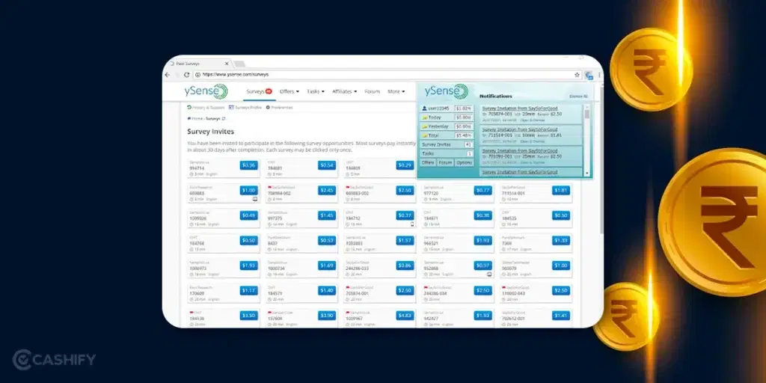Start the $2.45 survey
Viewport: 766px width, 383px height.
click(x=327, y=191)
